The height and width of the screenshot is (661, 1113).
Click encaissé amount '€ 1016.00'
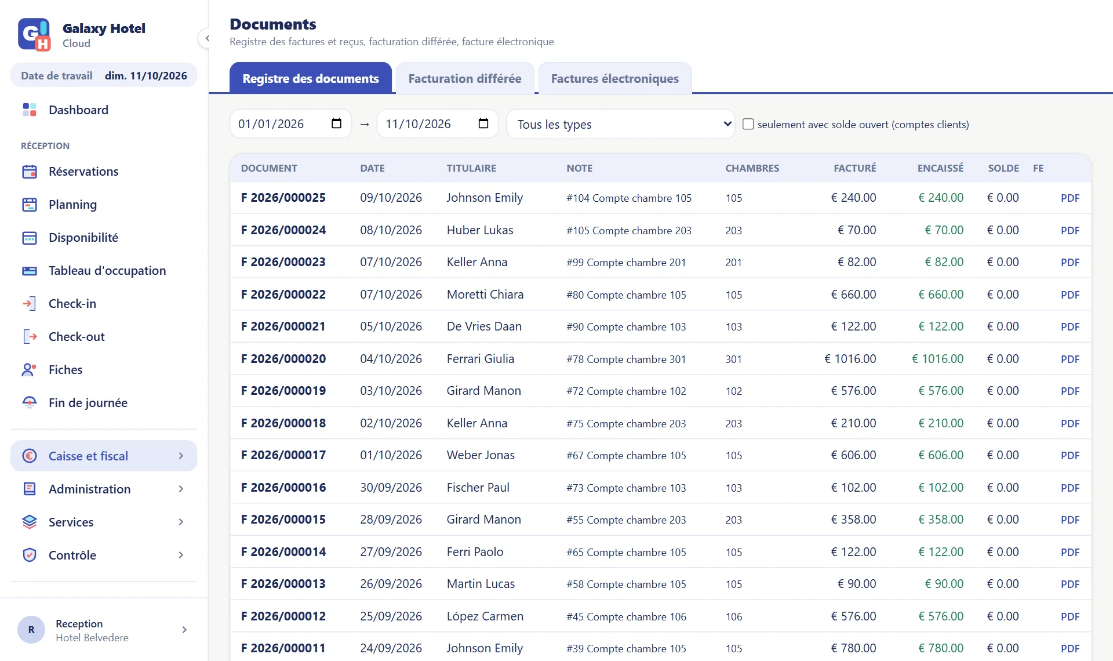tap(937, 358)
